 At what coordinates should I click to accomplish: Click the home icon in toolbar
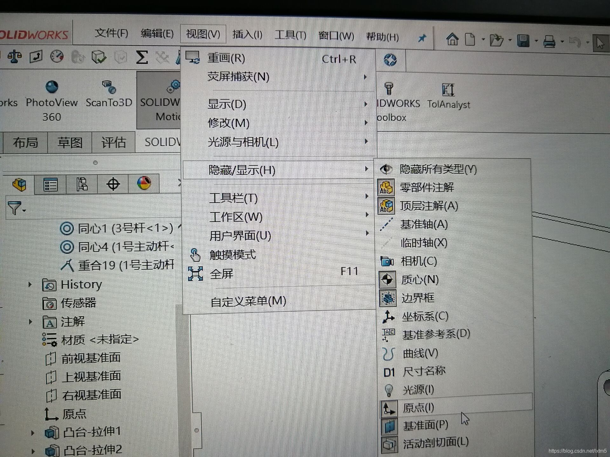tap(452, 40)
